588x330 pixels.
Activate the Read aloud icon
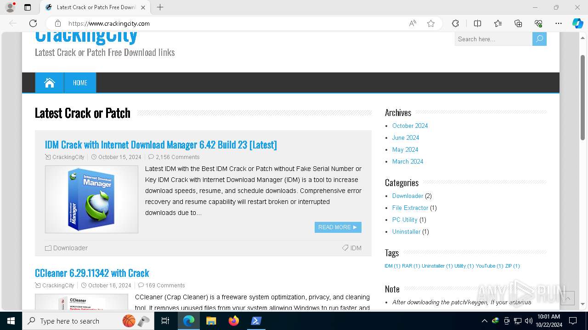[x=413, y=23]
